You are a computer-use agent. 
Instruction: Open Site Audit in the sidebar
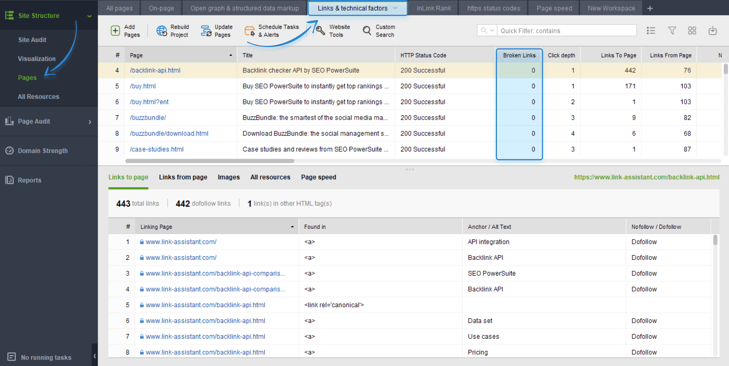point(32,40)
